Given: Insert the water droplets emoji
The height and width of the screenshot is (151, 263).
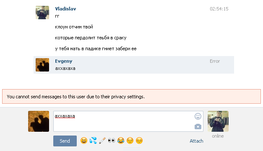Looking at the screenshot, I should coord(93,141).
